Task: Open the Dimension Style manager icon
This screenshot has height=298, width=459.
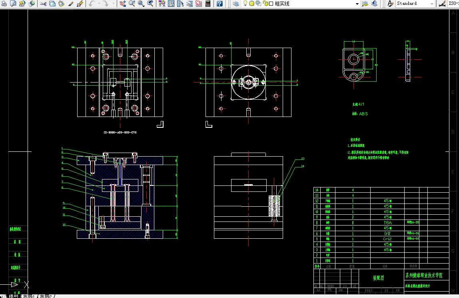Action: (442, 4)
